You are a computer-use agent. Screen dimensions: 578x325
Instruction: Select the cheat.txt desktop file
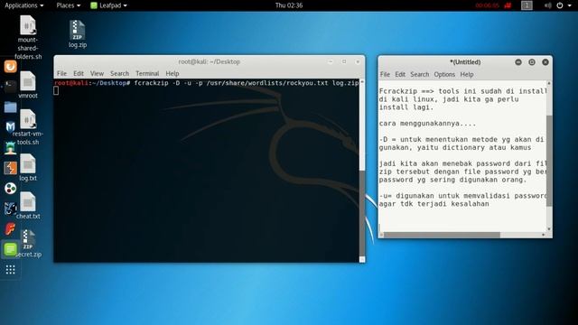click(28, 206)
